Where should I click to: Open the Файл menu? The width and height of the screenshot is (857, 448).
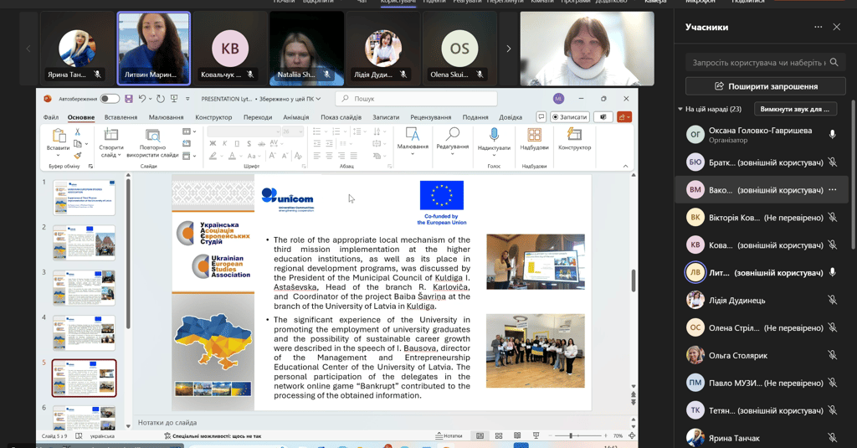pyautogui.click(x=51, y=117)
